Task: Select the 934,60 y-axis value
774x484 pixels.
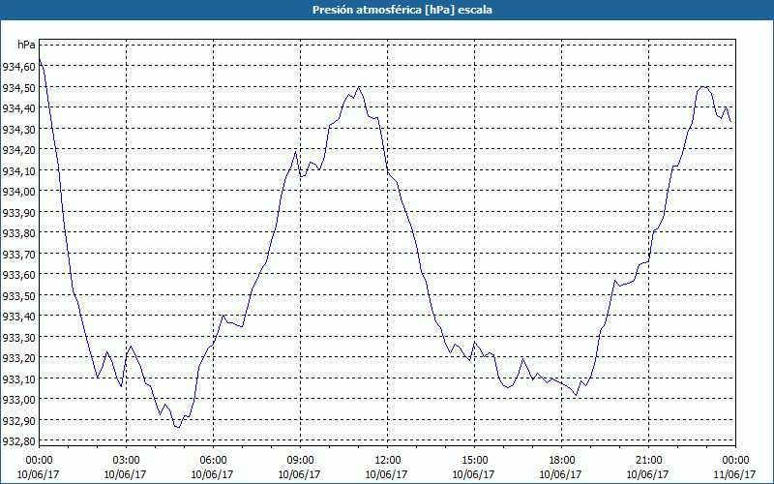Action: pos(18,66)
